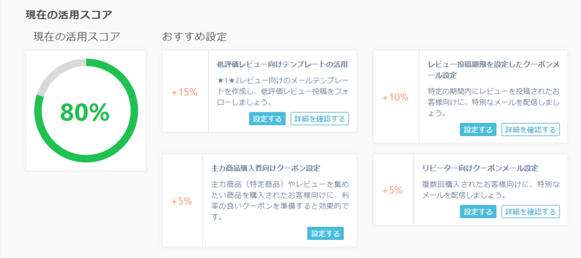Click the +5% badge for 主力商品 coupon
The width and height of the screenshot is (581, 258).
click(x=182, y=202)
